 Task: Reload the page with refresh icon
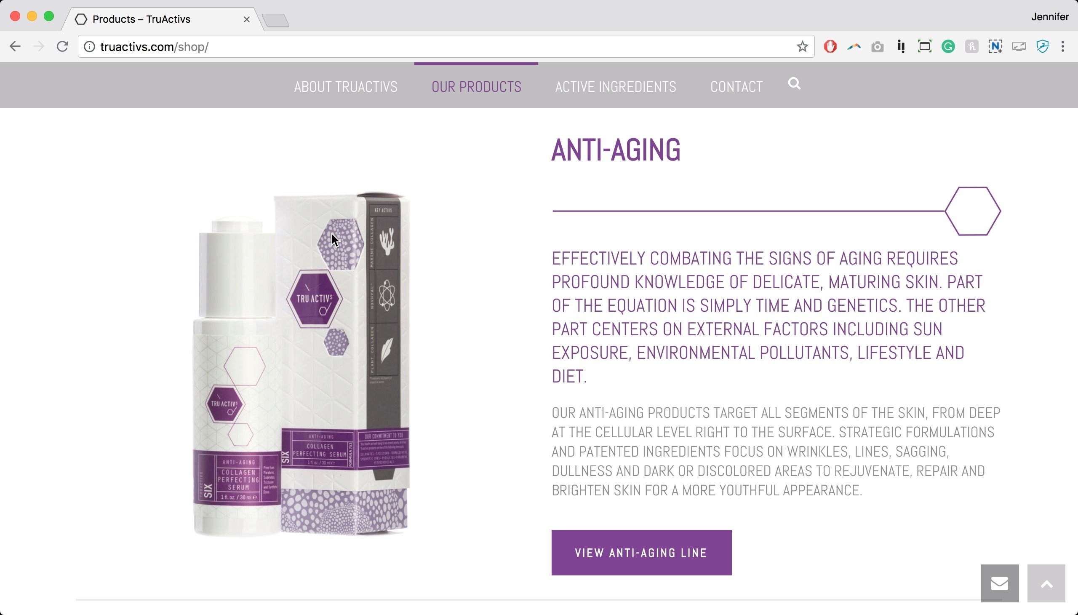point(62,46)
